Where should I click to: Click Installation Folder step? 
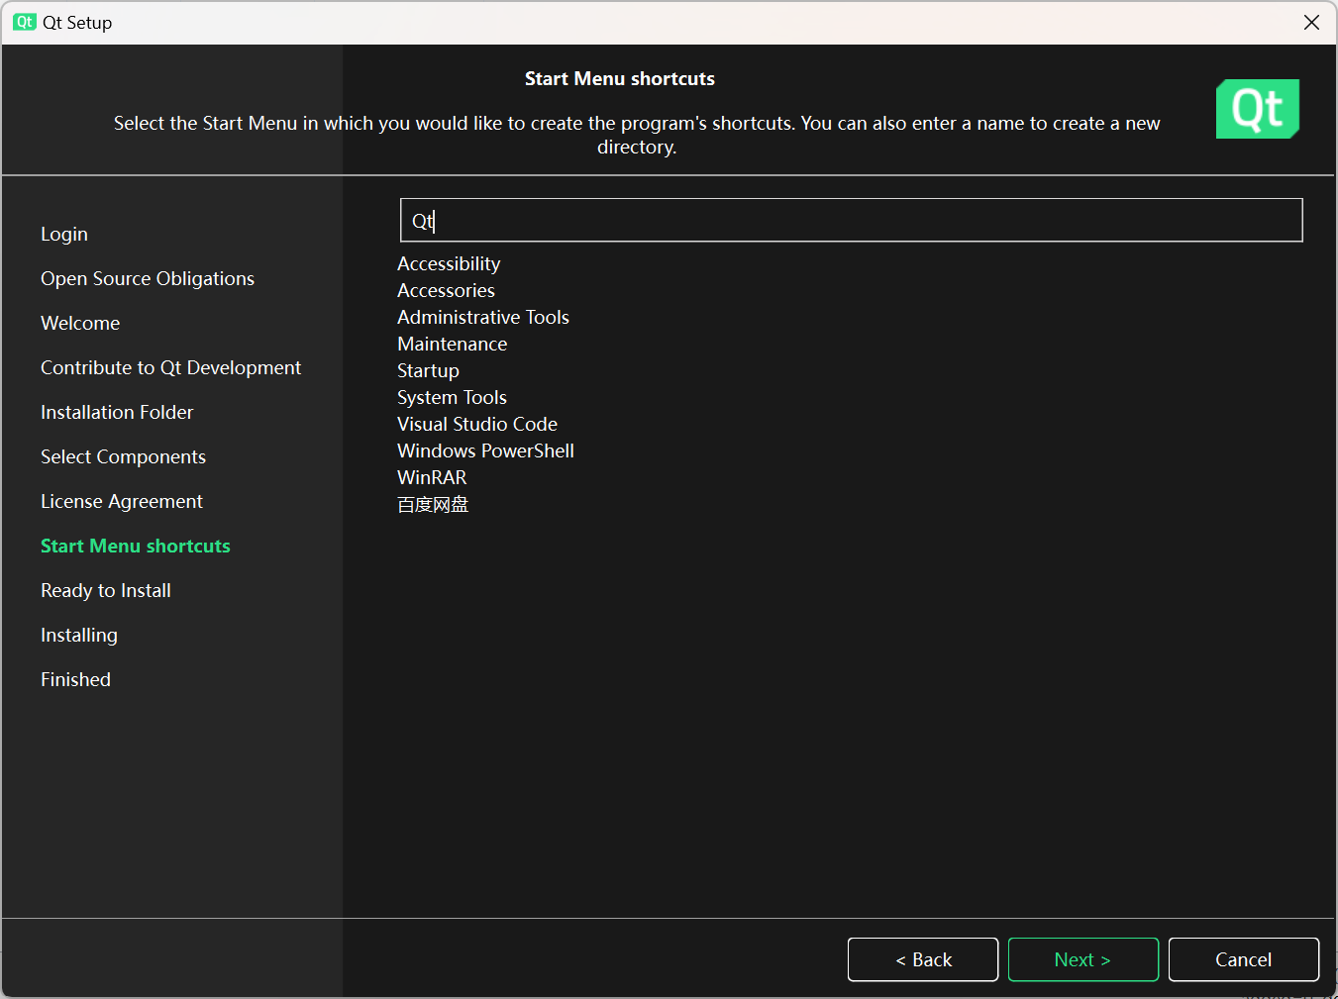point(117,412)
